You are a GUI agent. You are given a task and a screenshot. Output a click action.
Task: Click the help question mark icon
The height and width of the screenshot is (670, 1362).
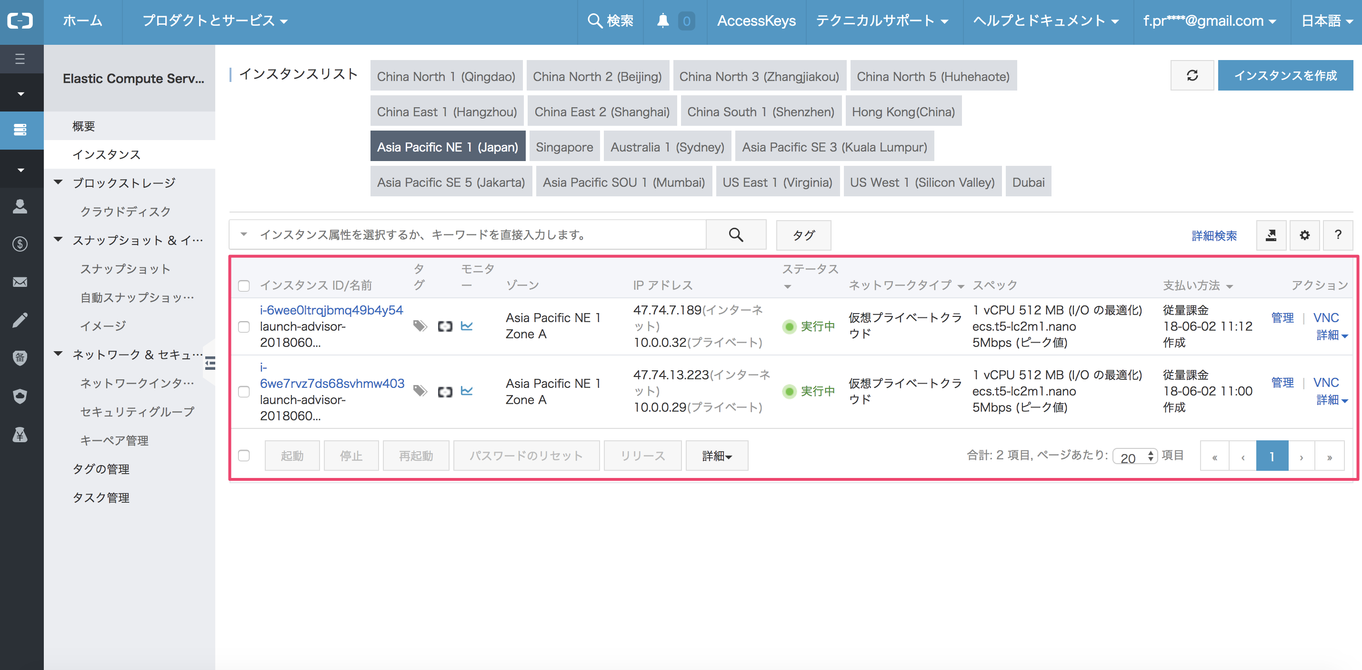pyautogui.click(x=1338, y=235)
